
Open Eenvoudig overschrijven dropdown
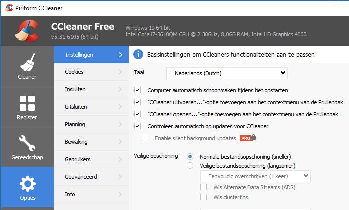(x=255, y=176)
